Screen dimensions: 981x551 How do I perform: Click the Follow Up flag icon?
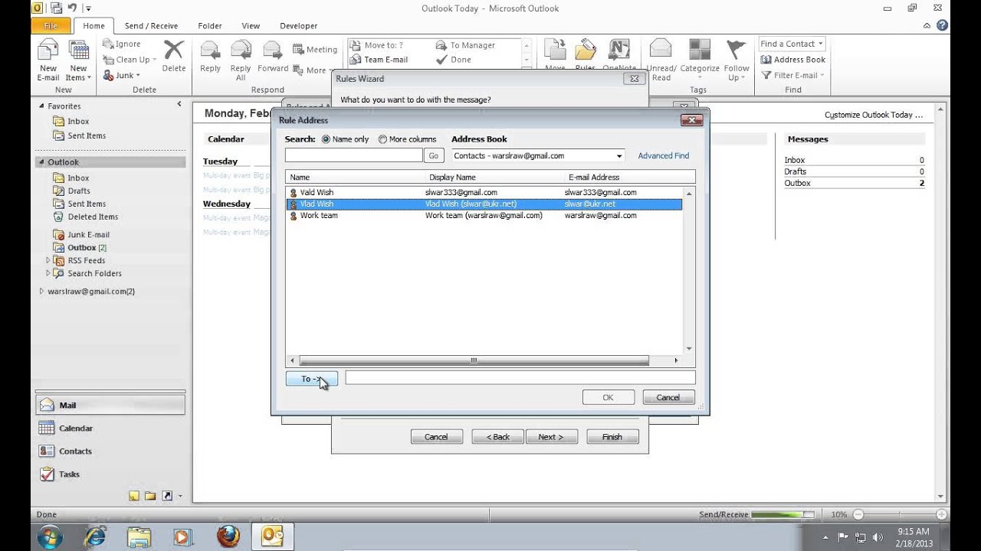737,49
